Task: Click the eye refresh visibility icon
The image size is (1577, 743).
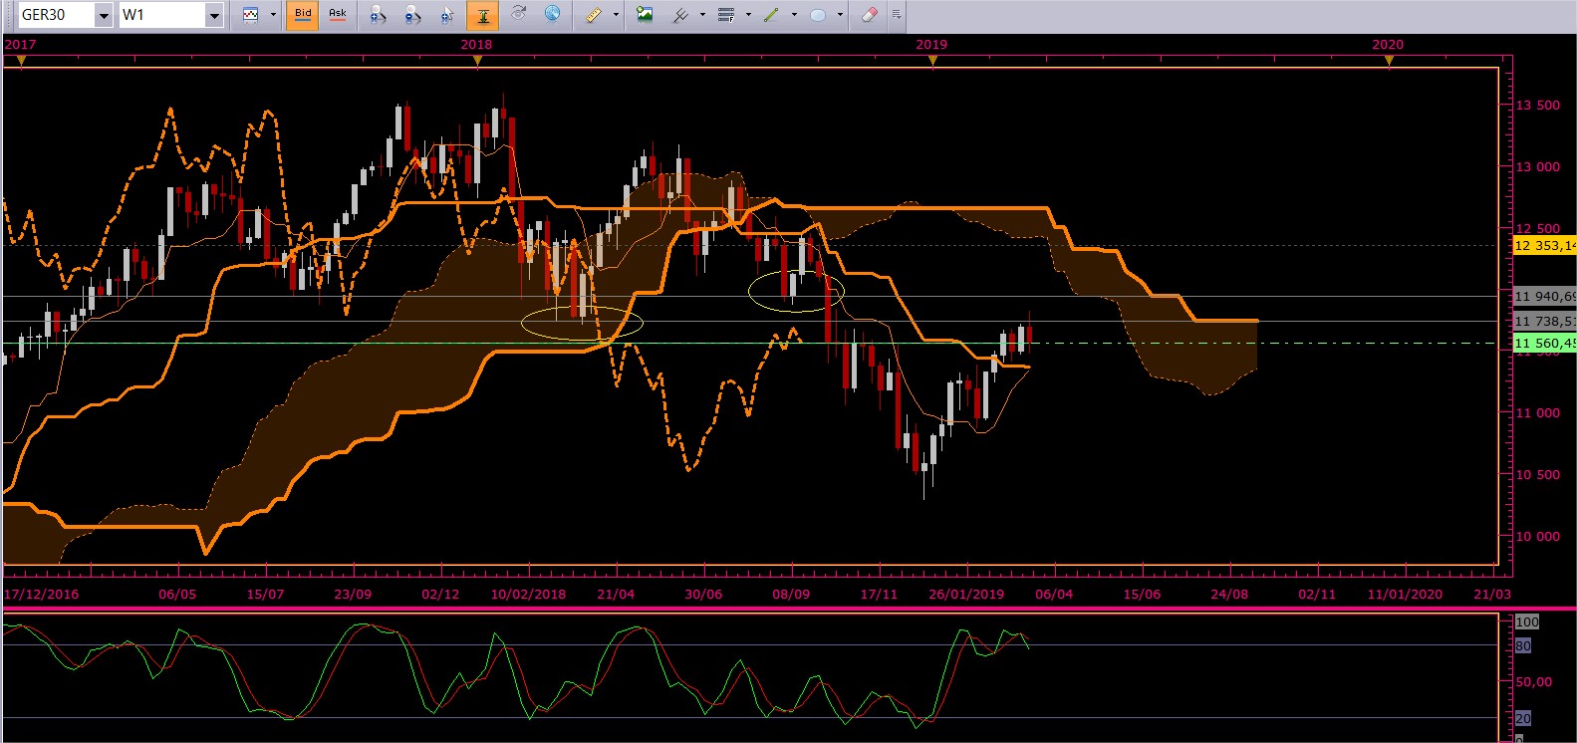Action: tap(518, 14)
